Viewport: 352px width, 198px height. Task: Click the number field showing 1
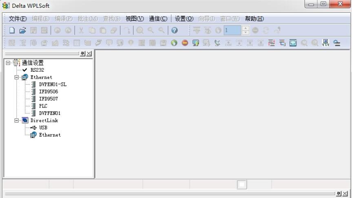232,30
